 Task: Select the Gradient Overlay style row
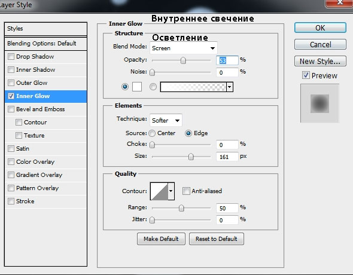pyautogui.click(x=45, y=175)
